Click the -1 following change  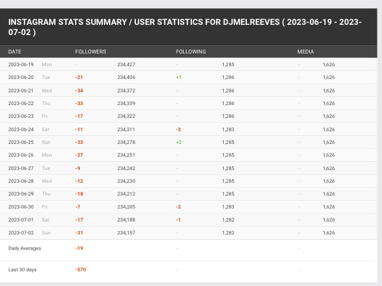pos(178,220)
